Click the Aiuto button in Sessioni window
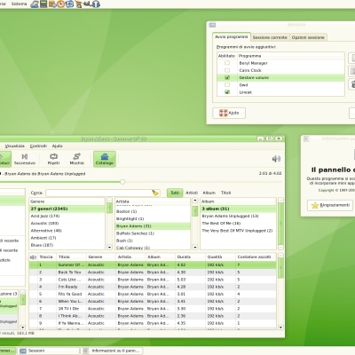Screen dimensions: 355x355 point(229,113)
